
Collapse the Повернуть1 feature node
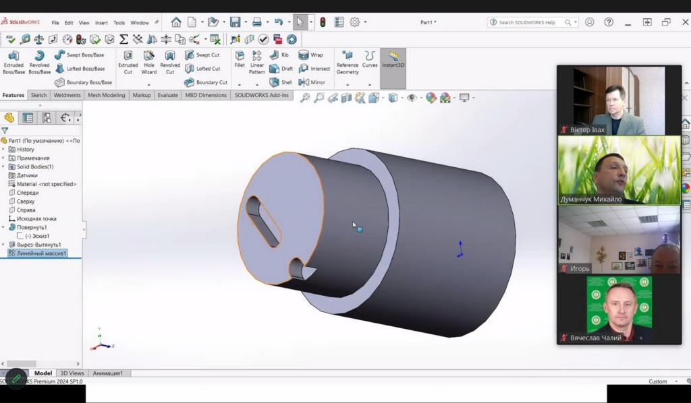click(3, 227)
